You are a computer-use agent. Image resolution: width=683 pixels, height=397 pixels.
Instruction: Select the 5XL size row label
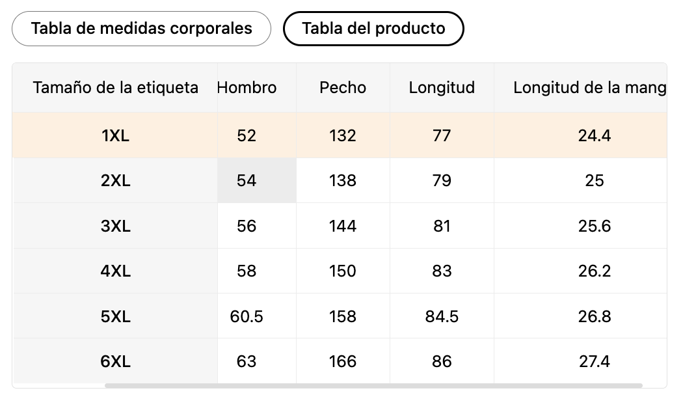point(115,316)
